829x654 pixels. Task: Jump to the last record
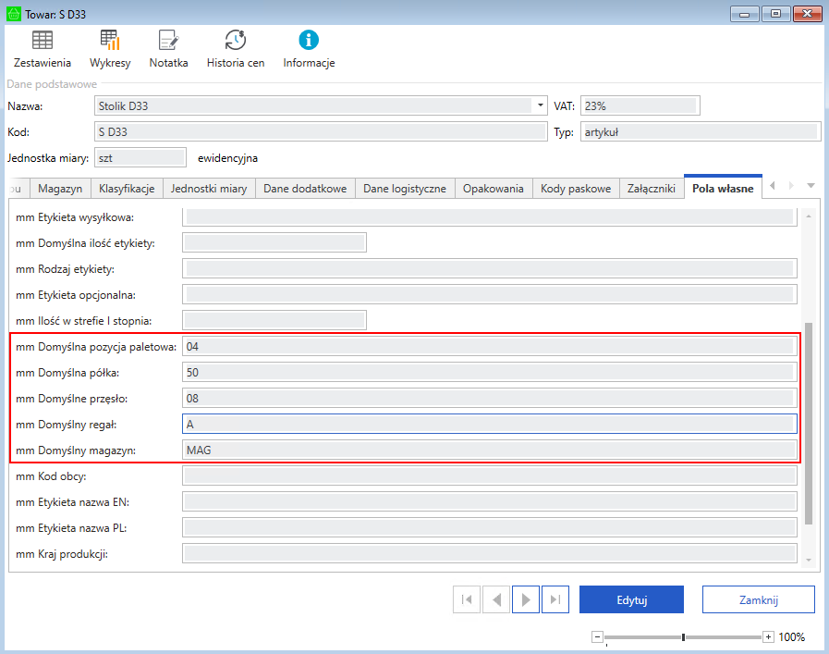555,599
